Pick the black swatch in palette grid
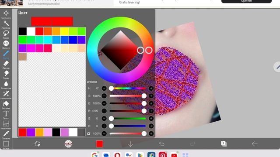Image resolution: width=280 pixels, height=157 pixels. tap(23, 31)
